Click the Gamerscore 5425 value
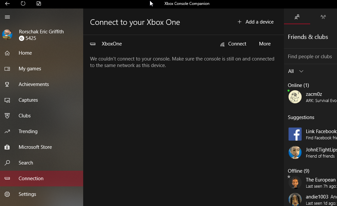 (x=31, y=38)
